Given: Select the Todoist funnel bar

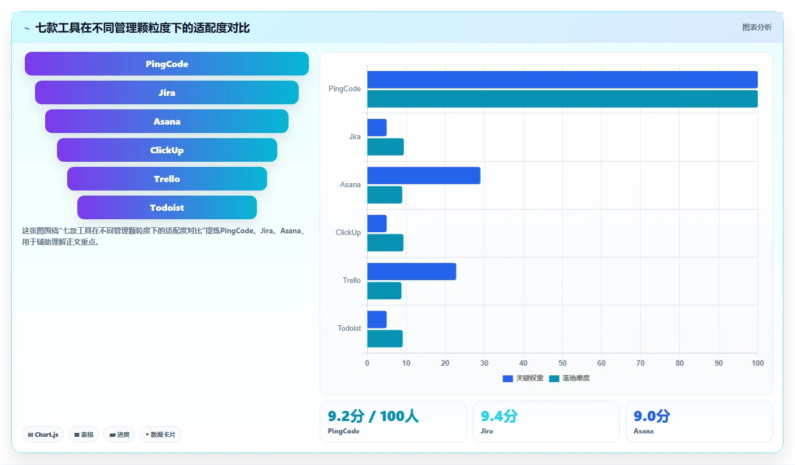Looking at the screenshot, I should (167, 207).
